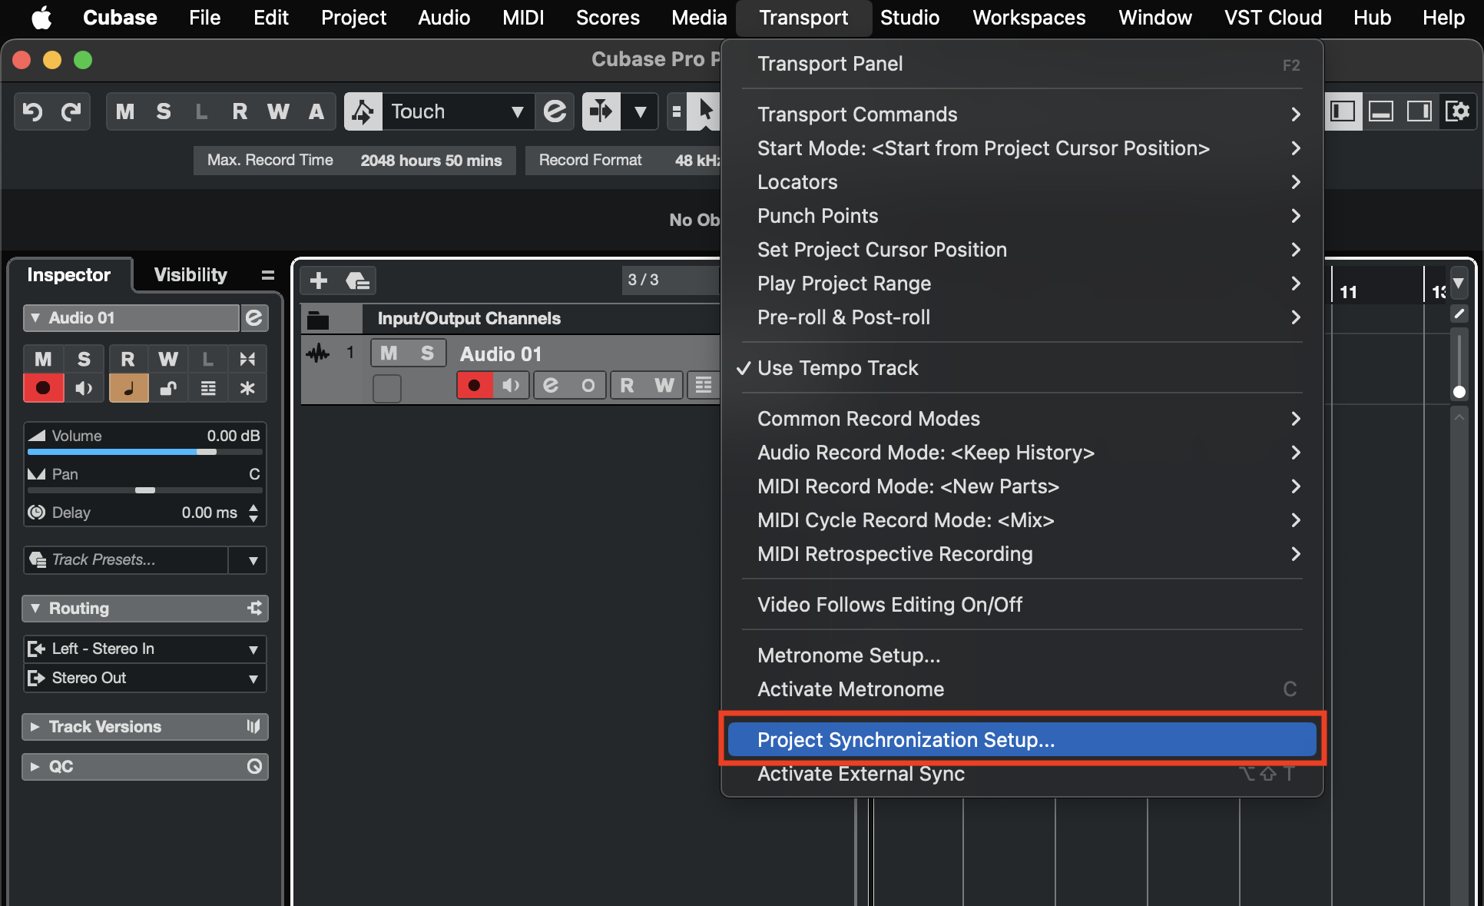
Task: Choose Project Synchronization Setup menu item
Action: click(1022, 740)
